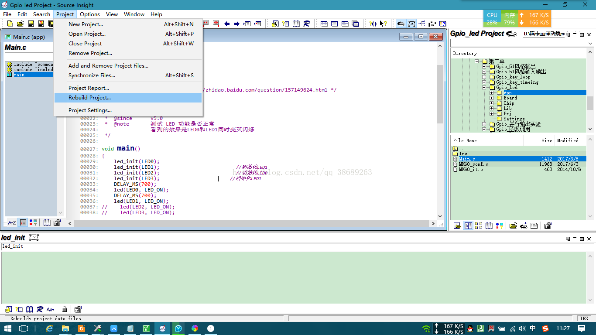The height and width of the screenshot is (335, 596).
Task: Click the Source Insight R macro toolbar icon
Action: 307,23
